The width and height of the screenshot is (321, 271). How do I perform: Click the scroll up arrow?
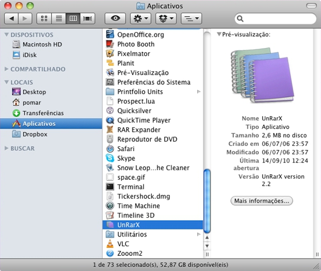click(x=207, y=238)
